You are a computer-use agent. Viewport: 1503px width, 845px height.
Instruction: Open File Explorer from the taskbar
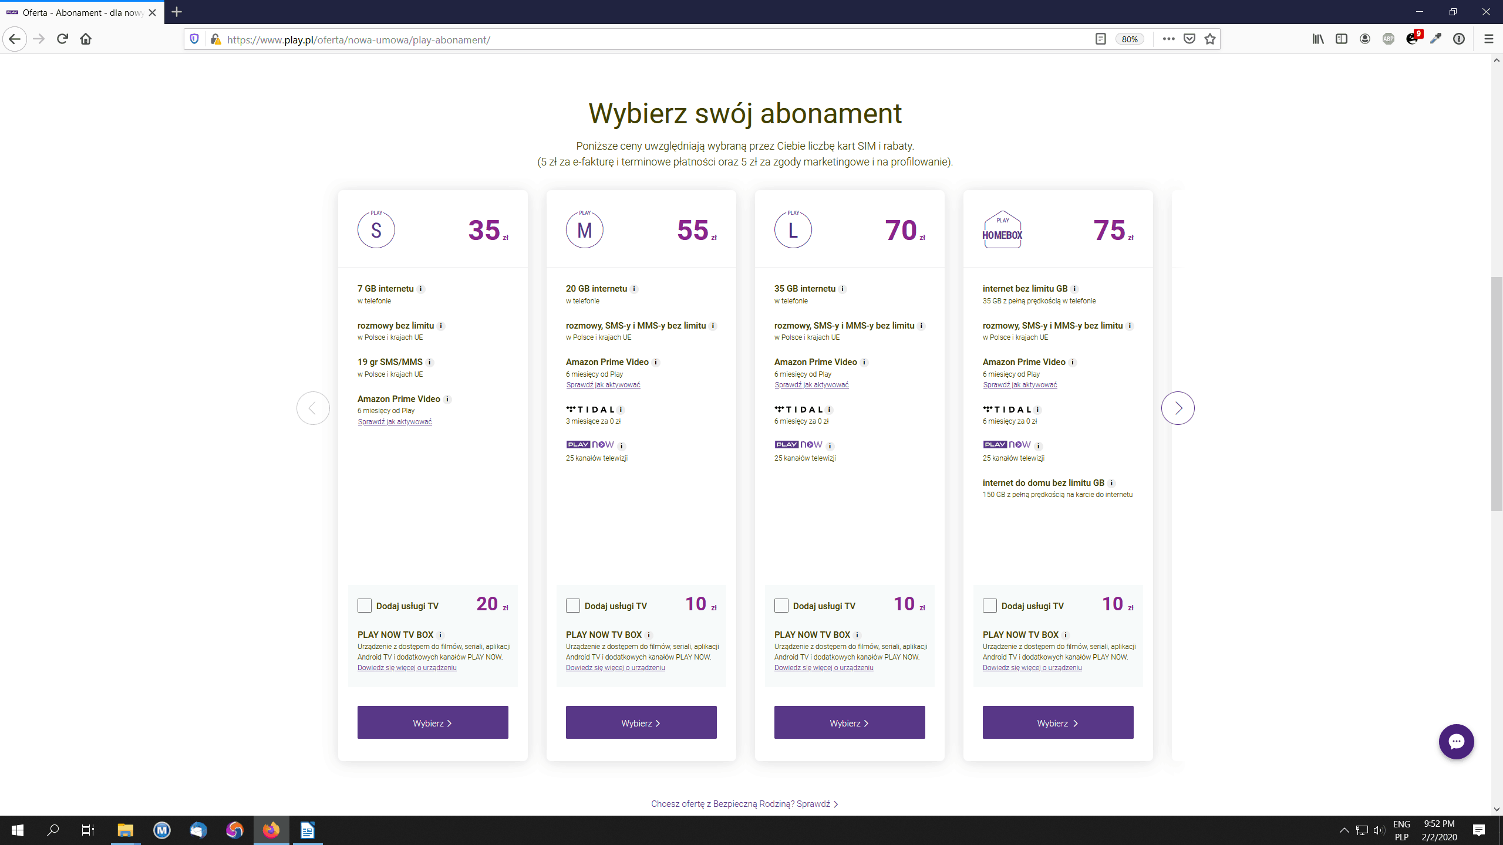click(126, 830)
